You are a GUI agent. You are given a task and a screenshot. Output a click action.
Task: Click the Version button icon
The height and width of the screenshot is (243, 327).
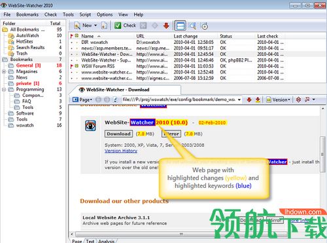269,100
